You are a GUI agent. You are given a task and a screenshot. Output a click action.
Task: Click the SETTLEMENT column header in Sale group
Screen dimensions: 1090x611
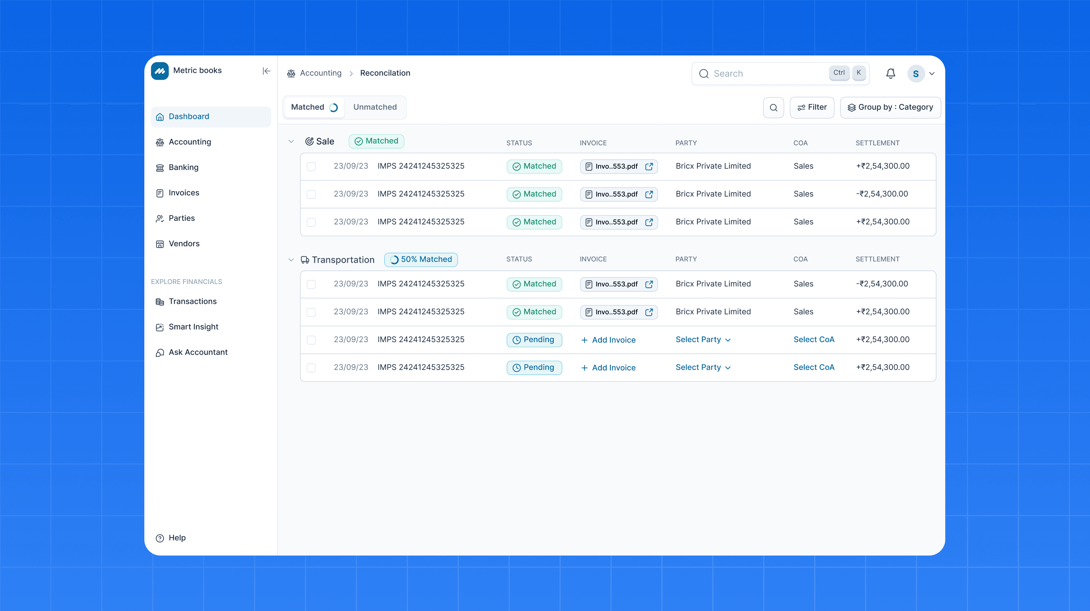877,144
